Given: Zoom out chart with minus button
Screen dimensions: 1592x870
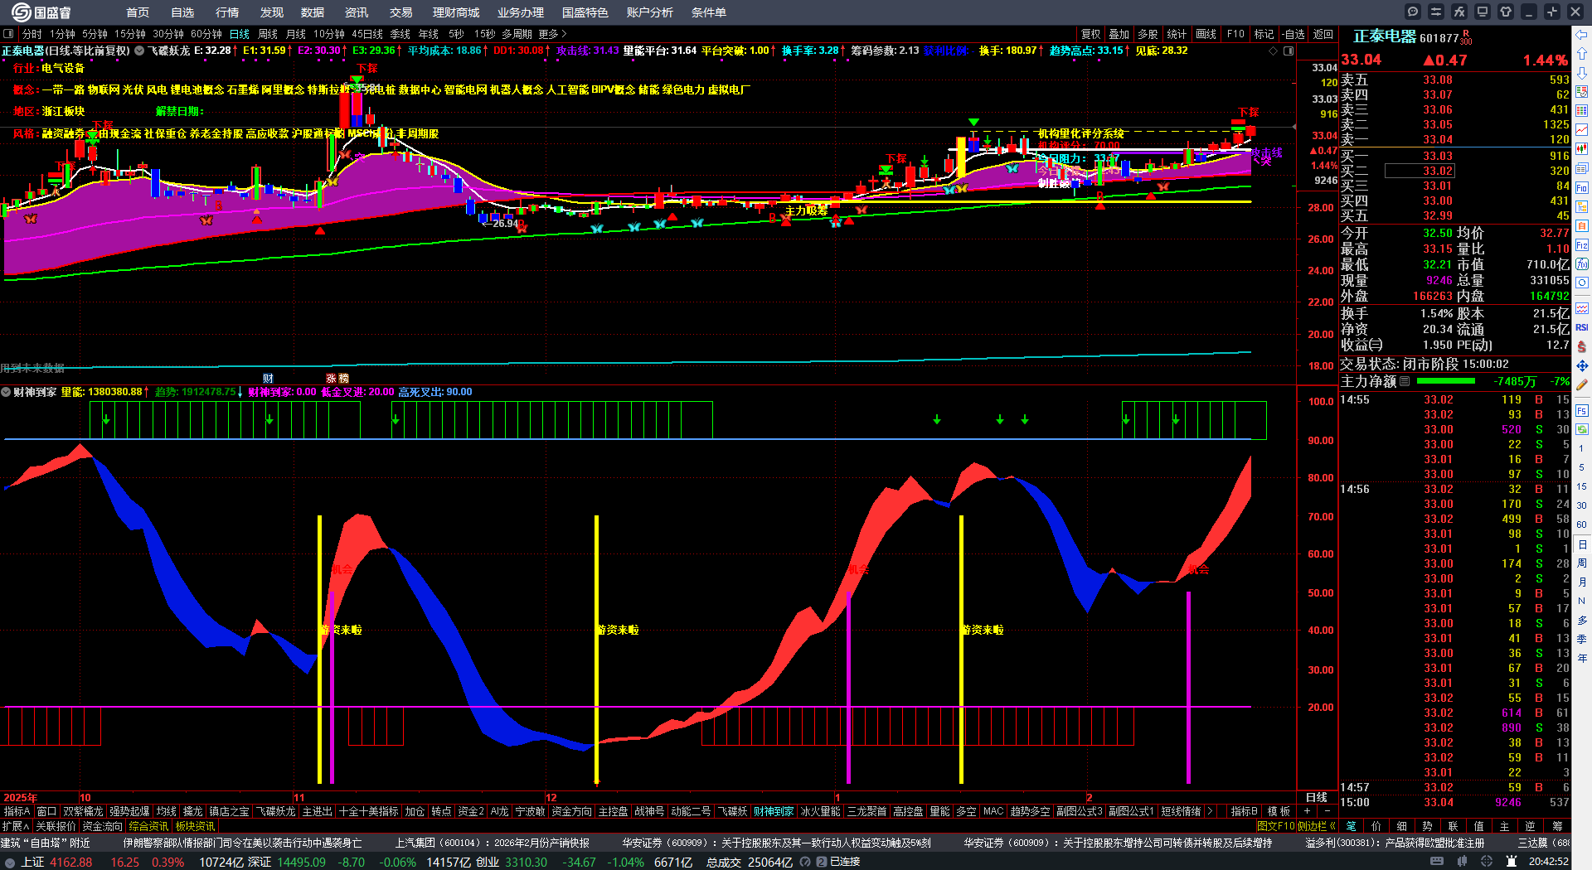Looking at the screenshot, I should [1327, 811].
